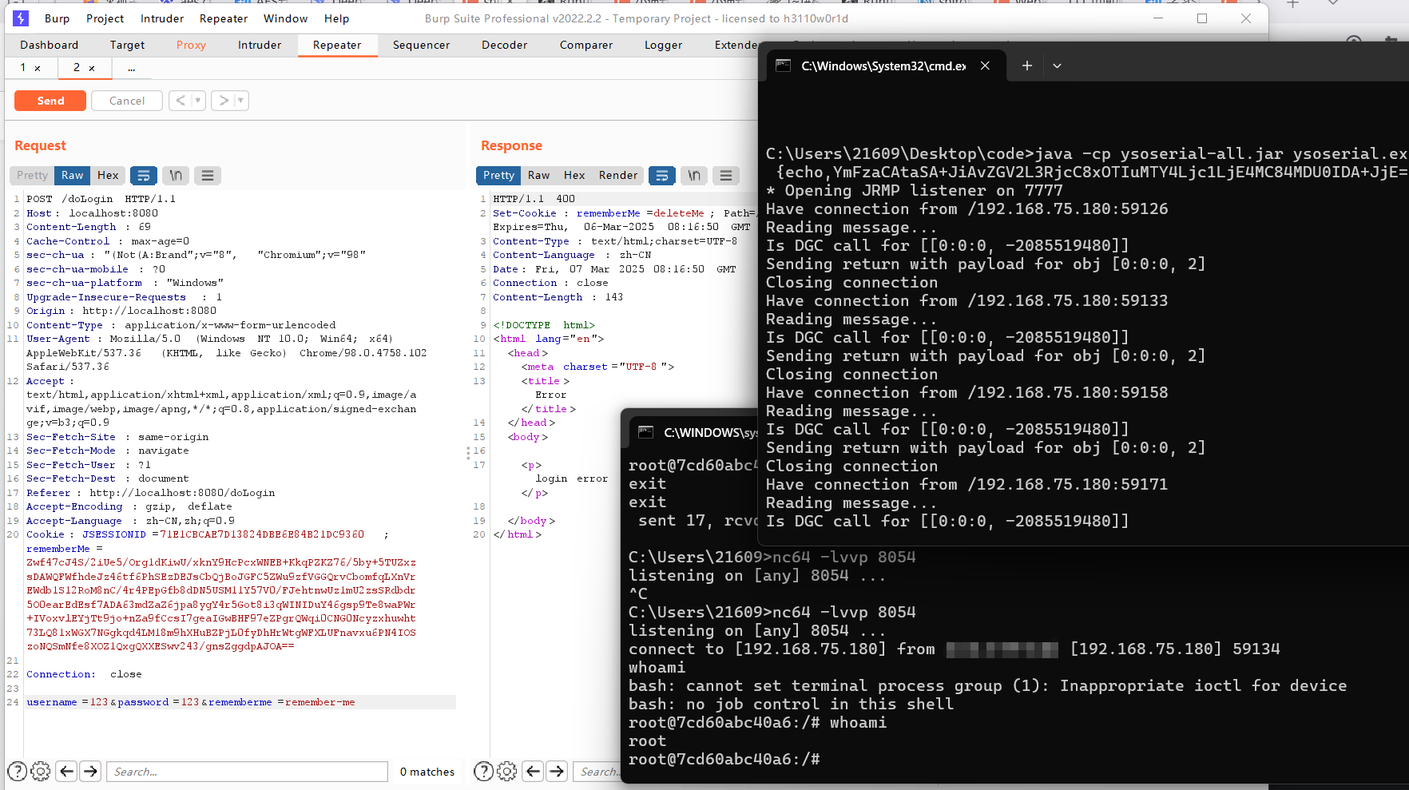Open response search settings gear
Viewport: 1409px width, 790px height.
click(507, 771)
